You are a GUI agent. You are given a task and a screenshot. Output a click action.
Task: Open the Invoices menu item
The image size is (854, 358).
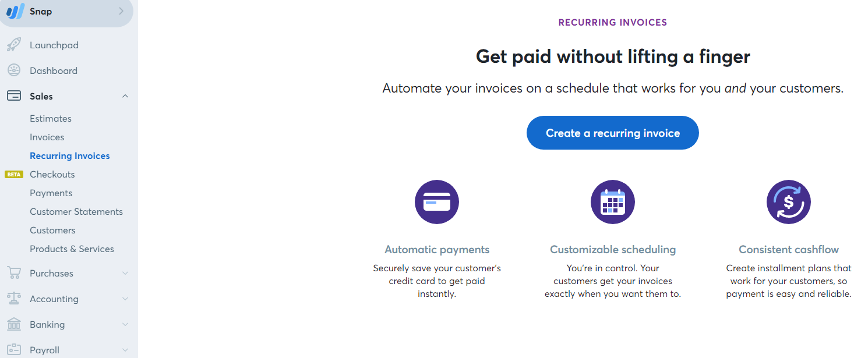click(47, 137)
